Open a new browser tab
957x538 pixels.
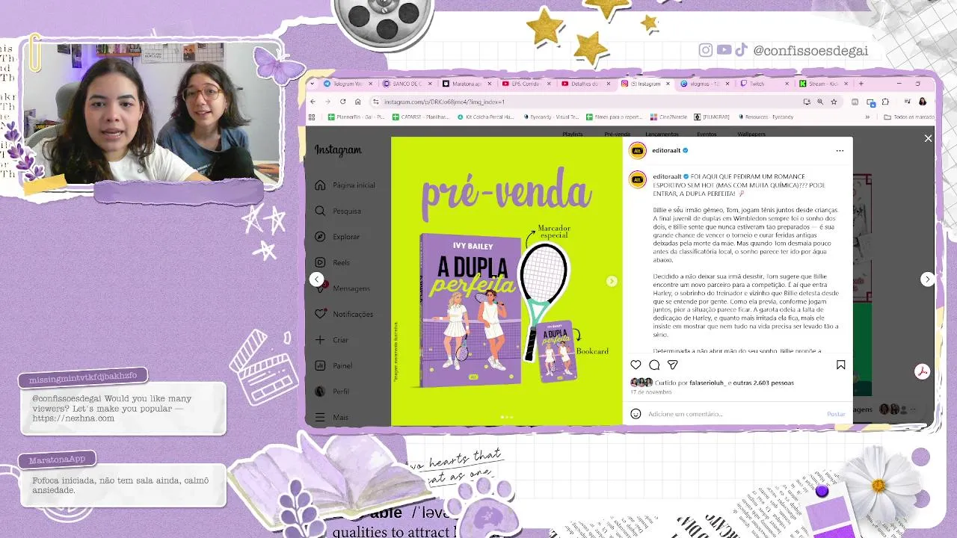click(x=861, y=84)
